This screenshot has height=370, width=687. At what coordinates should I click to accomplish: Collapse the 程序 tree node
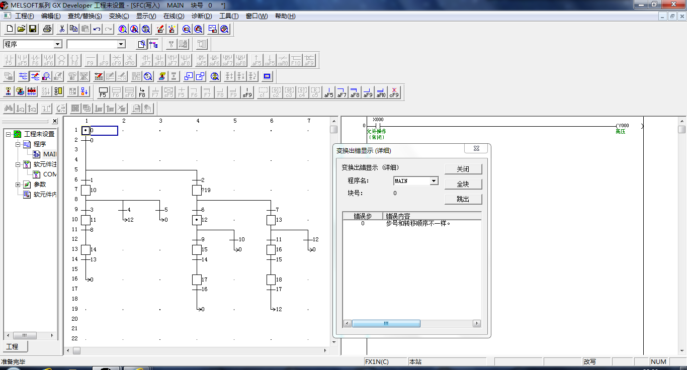pyautogui.click(x=18, y=144)
